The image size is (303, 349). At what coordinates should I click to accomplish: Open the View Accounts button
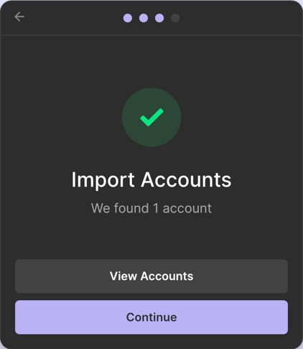[151, 276]
